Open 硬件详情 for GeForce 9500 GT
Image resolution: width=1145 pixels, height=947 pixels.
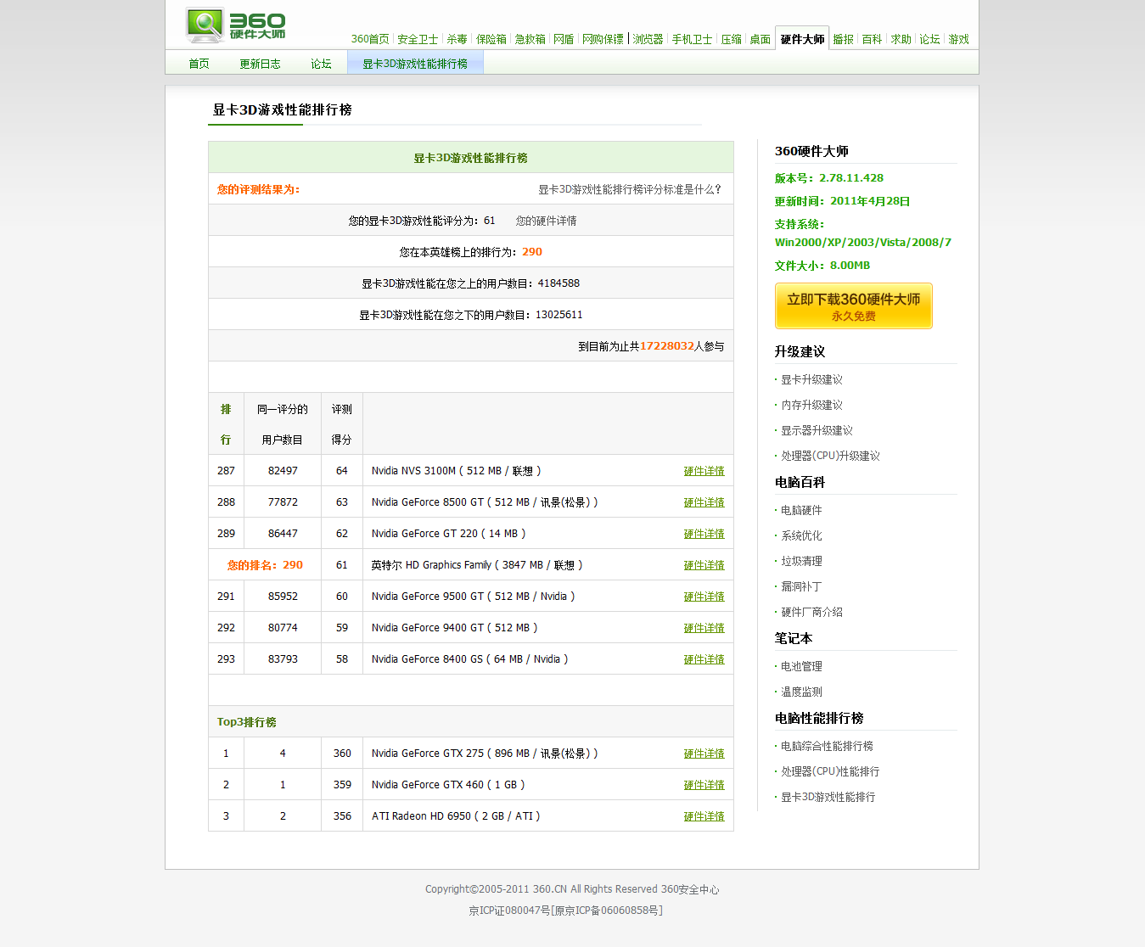(x=704, y=597)
